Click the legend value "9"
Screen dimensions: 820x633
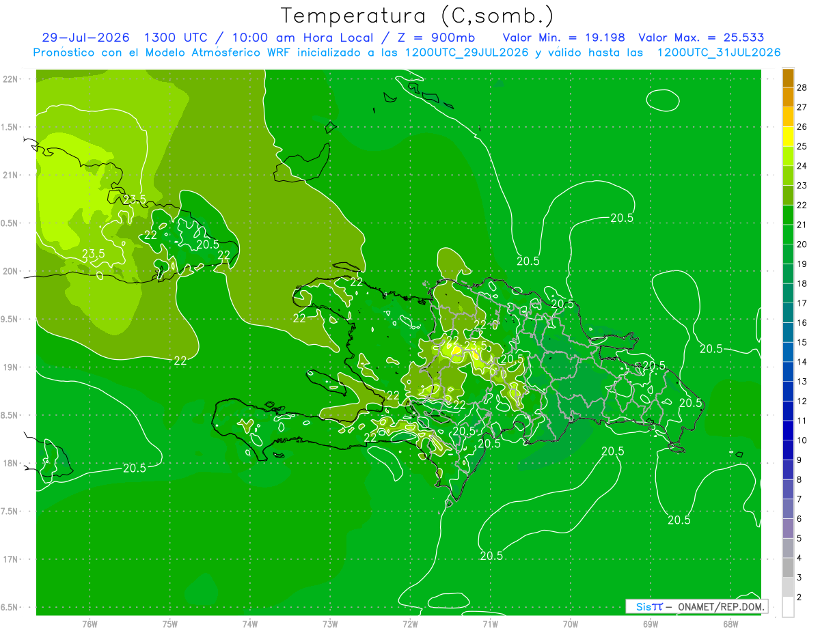[799, 460]
